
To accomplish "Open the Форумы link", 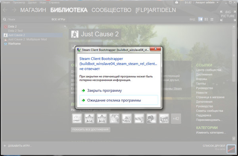I will (202, 79).
